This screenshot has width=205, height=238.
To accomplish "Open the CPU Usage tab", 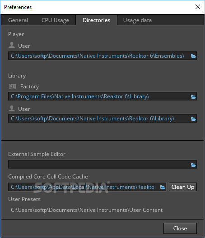I will coord(55,20).
